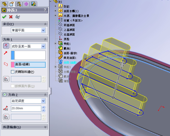
Task: Accept the 伸長3 feature with green checkmark
Action: [x=4, y=17]
